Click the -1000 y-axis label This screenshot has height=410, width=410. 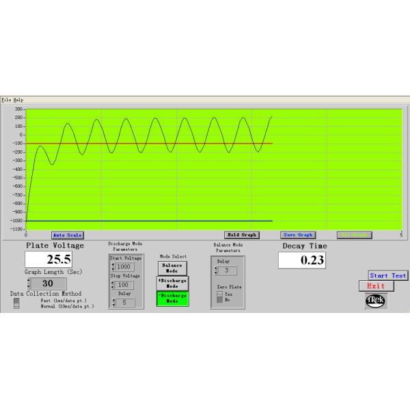point(17,221)
